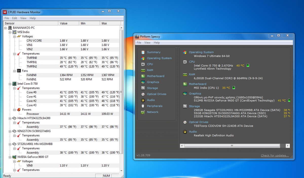
Task: Click the computer icon next to BANANAKOS-PC
Action: [x=10, y=28]
